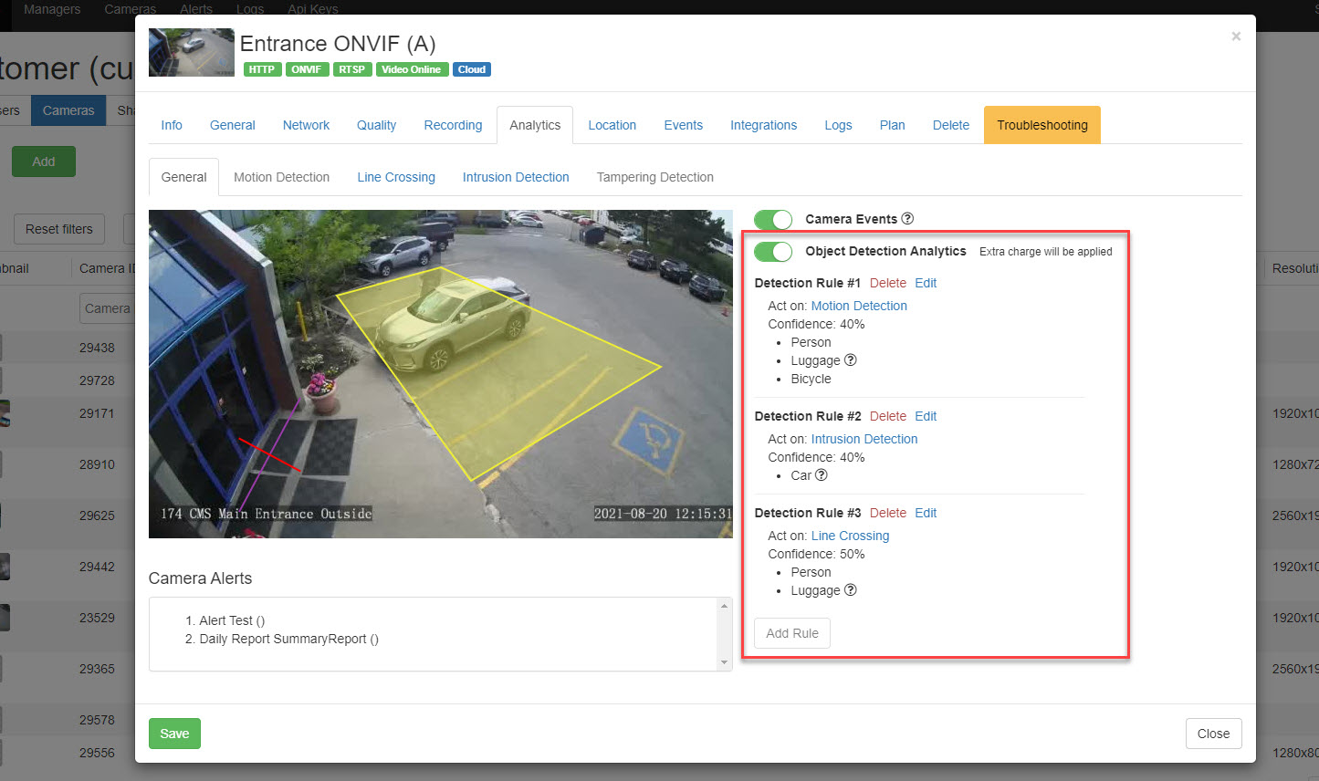Image resolution: width=1319 pixels, height=781 pixels.
Task: Select the ONVIF protocol badge
Action: point(307,68)
